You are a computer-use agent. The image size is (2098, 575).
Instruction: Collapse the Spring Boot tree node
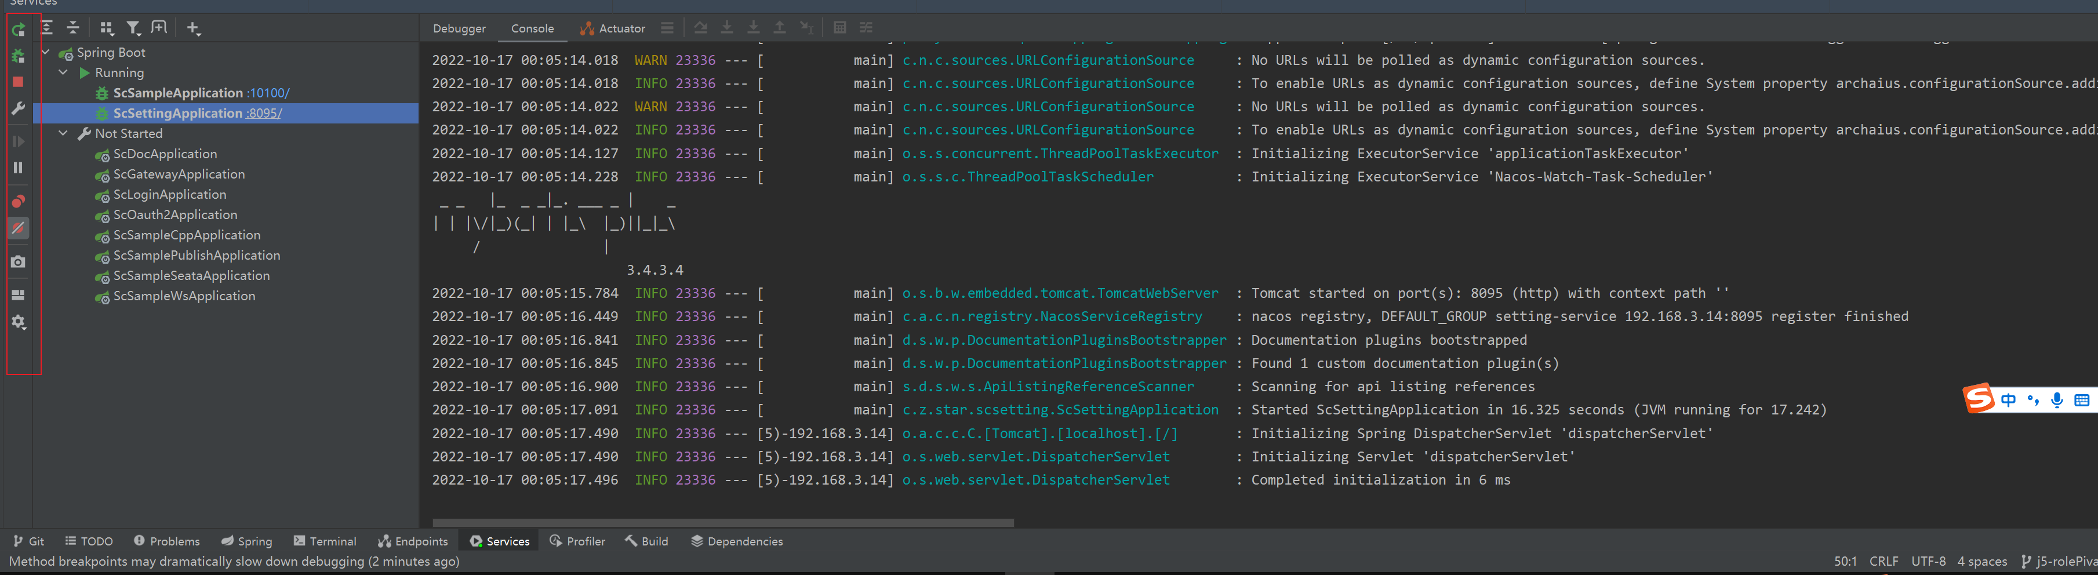pyautogui.click(x=46, y=52)
